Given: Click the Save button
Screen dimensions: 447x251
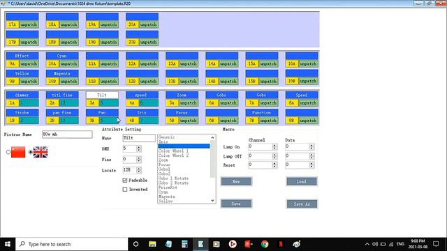Looking at the screenshot, I should pos(236,204).
